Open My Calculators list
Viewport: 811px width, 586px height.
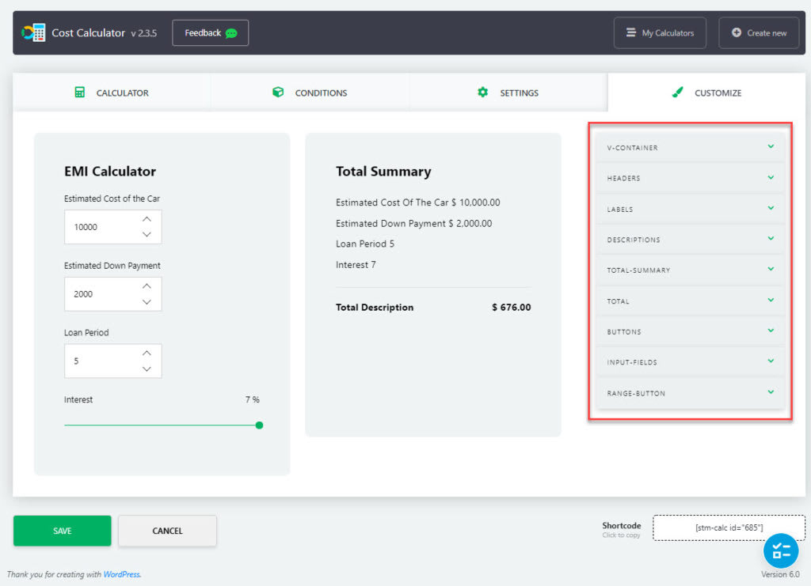[660, 33]
